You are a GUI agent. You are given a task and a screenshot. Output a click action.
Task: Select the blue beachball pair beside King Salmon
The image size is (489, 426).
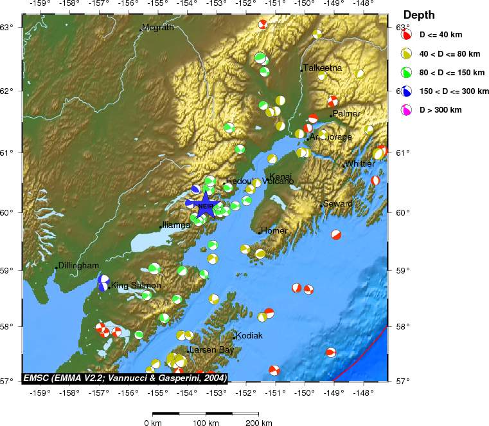click(x=103, y=282)
